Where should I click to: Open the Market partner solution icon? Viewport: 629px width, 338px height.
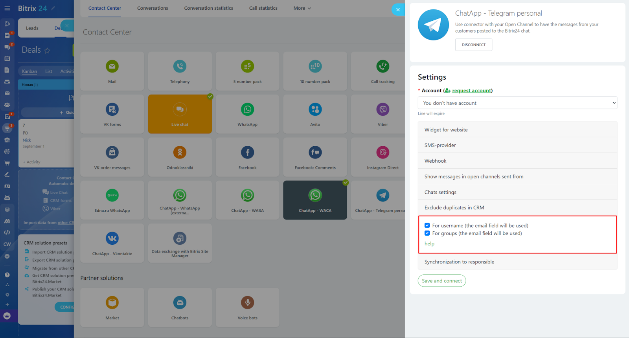click(x=112, y=302)
